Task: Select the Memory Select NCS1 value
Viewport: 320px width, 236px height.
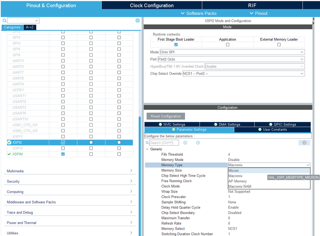Action: (x=232, y=229)
